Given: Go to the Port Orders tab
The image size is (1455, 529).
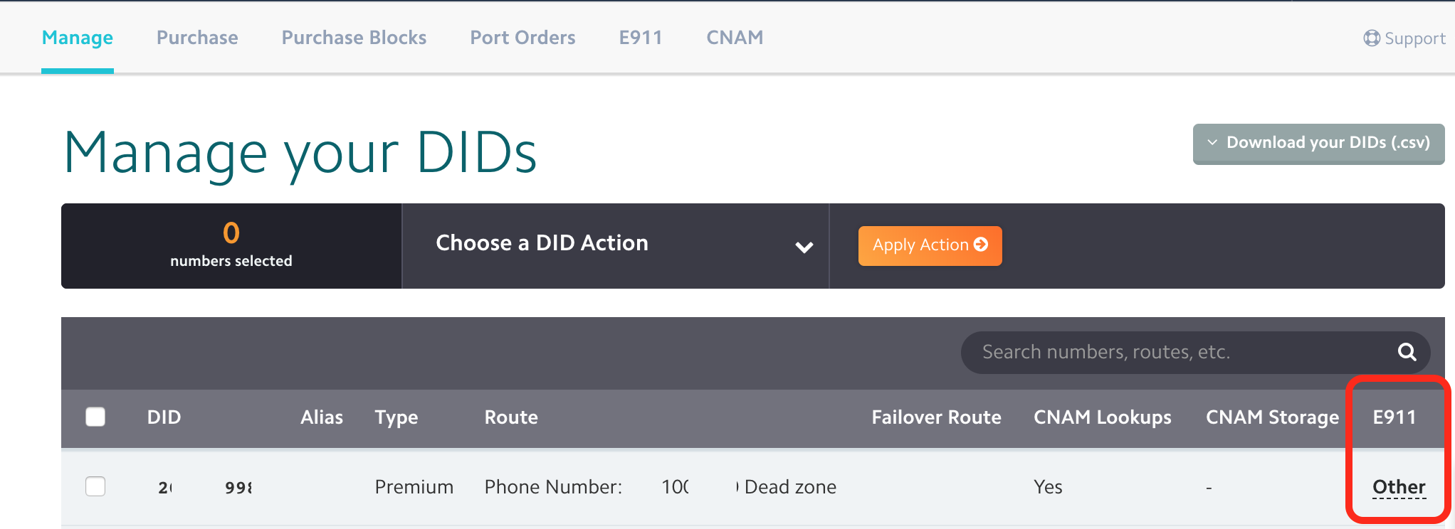Looking at the screenshot, I should tap(522, 38).
